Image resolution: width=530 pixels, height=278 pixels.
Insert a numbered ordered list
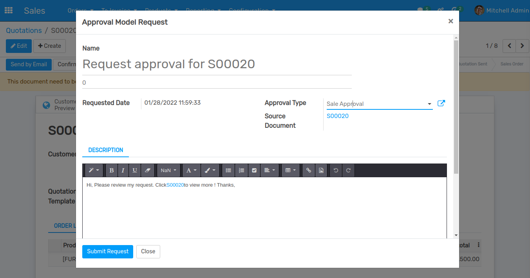pyautogui.click(x=241, y=171)
